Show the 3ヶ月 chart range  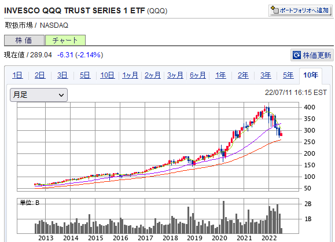pos(175,75)
